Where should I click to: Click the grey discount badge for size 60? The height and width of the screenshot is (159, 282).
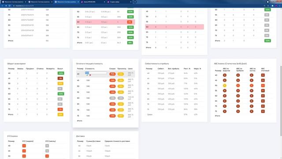click(x=112, y=98)
